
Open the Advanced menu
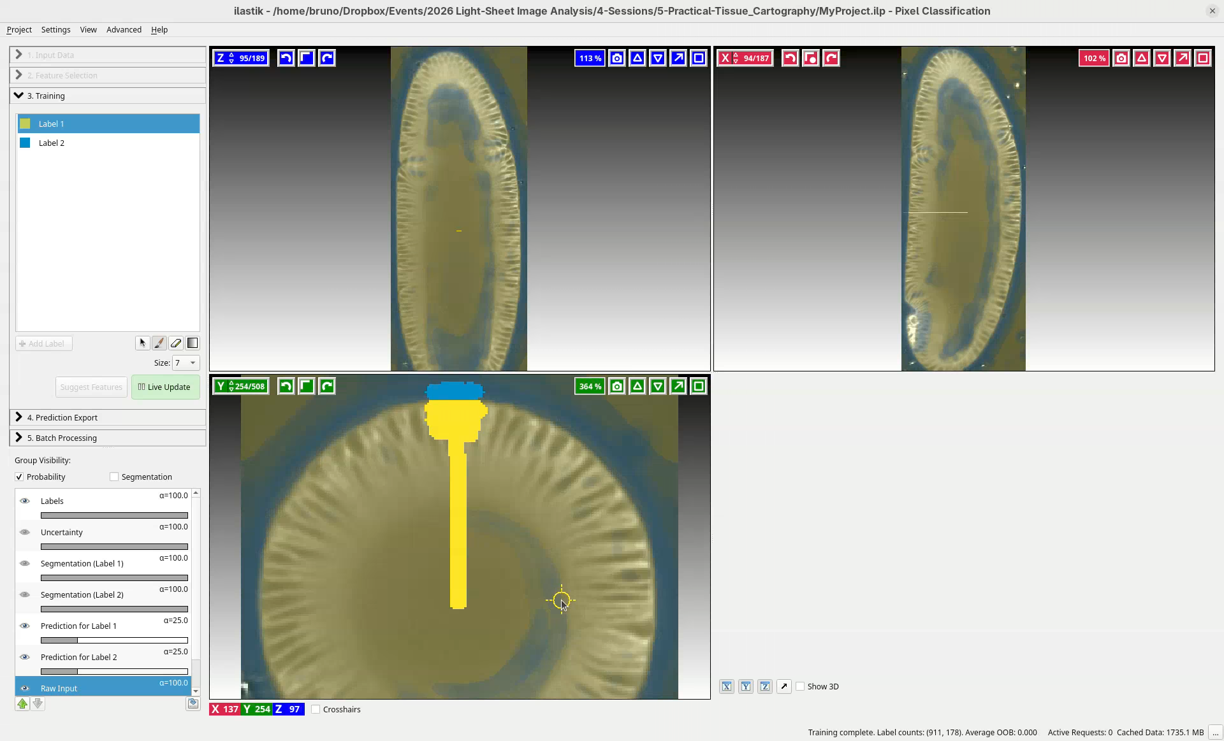click(x=124, y=29)
